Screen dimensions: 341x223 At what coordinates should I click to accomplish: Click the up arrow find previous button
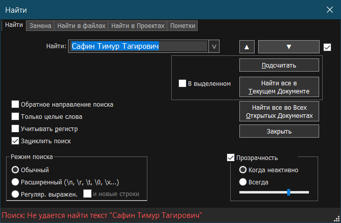click(246, 47)
